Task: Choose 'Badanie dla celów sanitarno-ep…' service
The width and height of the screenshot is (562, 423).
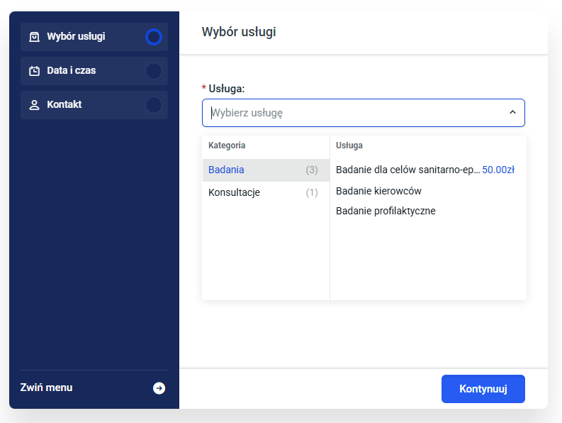Action: (x=408, y=170)
